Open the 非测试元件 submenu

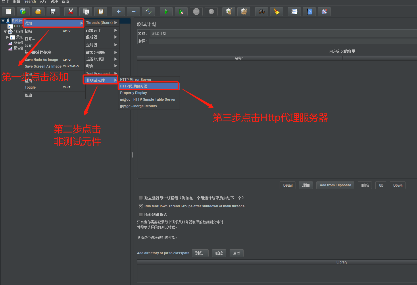[x=101, y=80]
